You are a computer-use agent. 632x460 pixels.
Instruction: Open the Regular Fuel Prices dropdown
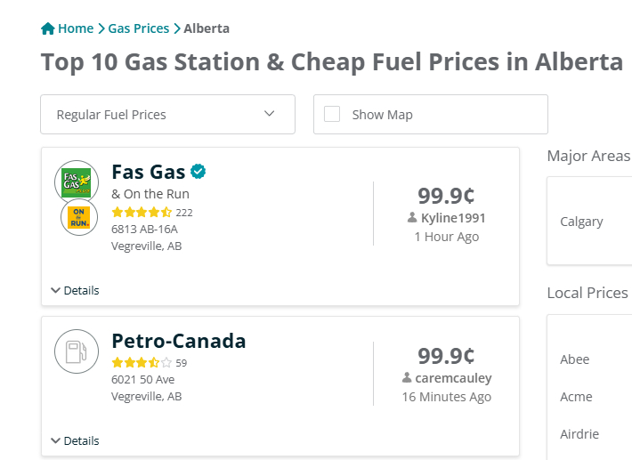click(167, 114)
